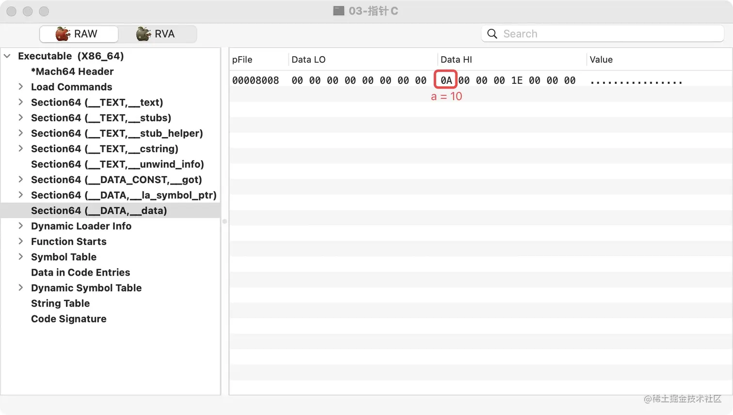Switch to RAW address mode
Screen dimensions: 733x415
click(79, 34)
